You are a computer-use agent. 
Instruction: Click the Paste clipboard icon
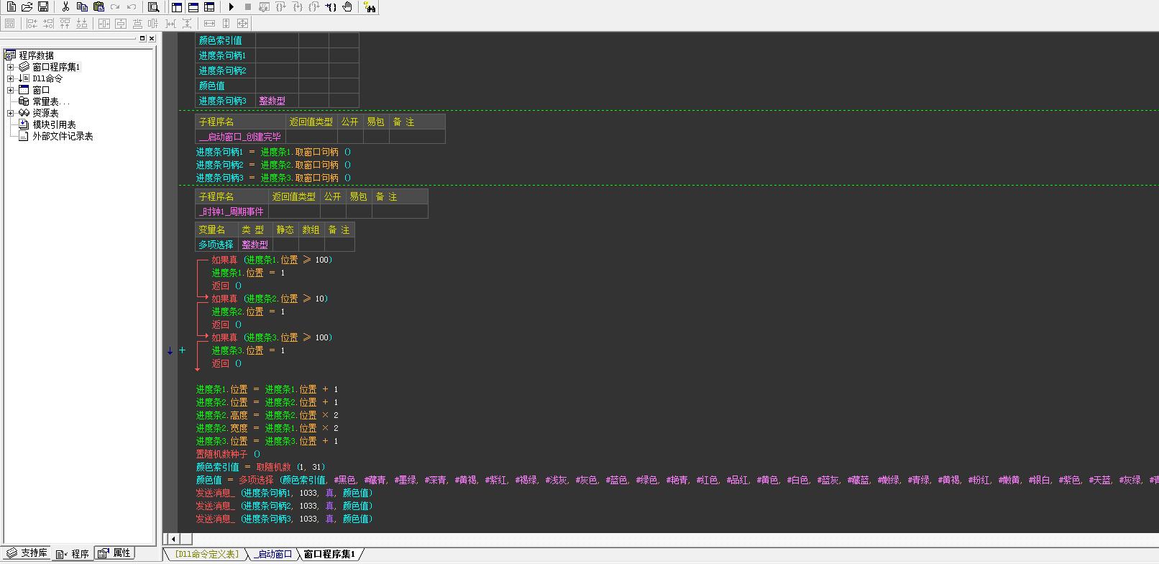pyautogui.click(x=99, y=7)
